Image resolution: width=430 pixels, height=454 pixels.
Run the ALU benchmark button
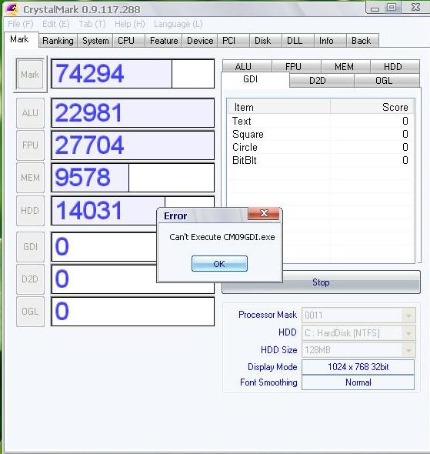pyautogui.click(x=30, y=112)
